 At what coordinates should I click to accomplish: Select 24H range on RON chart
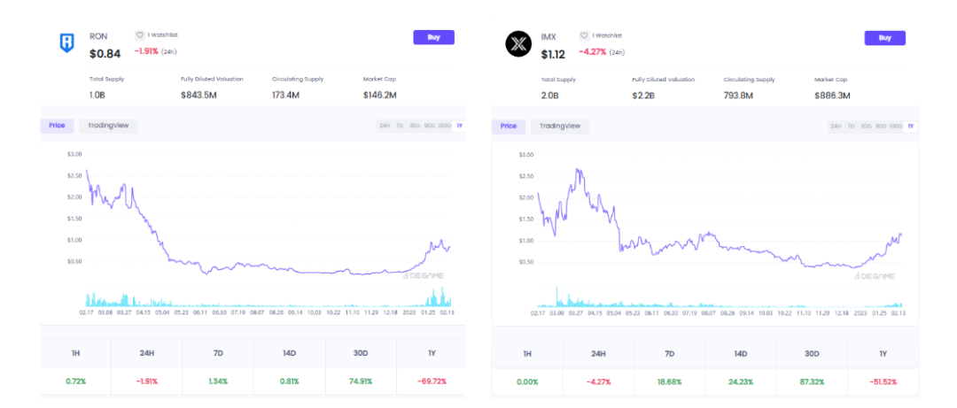pyautogui.click(x=385, y=126)
